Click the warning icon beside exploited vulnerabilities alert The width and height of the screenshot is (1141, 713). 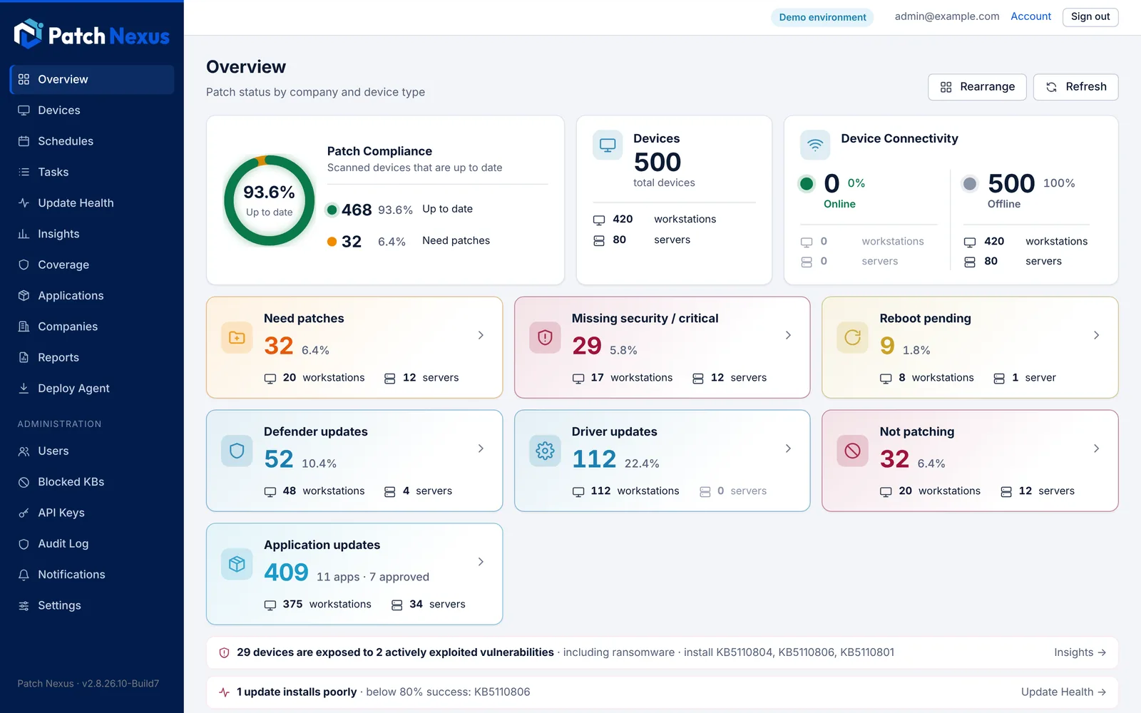224,652
